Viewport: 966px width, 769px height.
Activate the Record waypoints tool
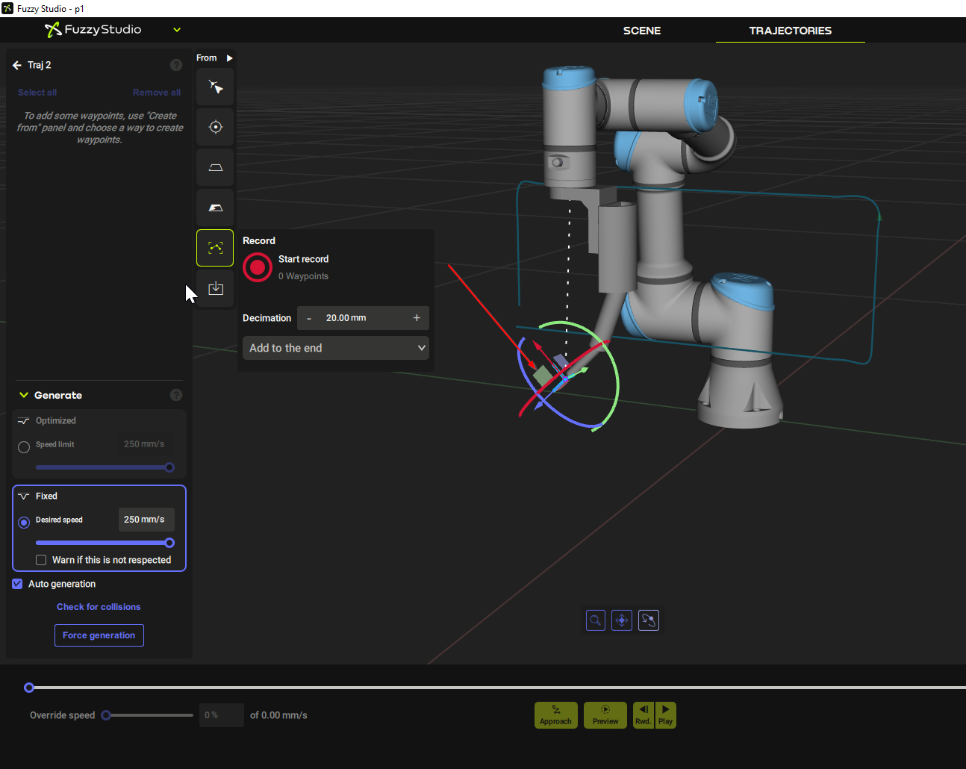pyautogui.click(x=214, y=247)
